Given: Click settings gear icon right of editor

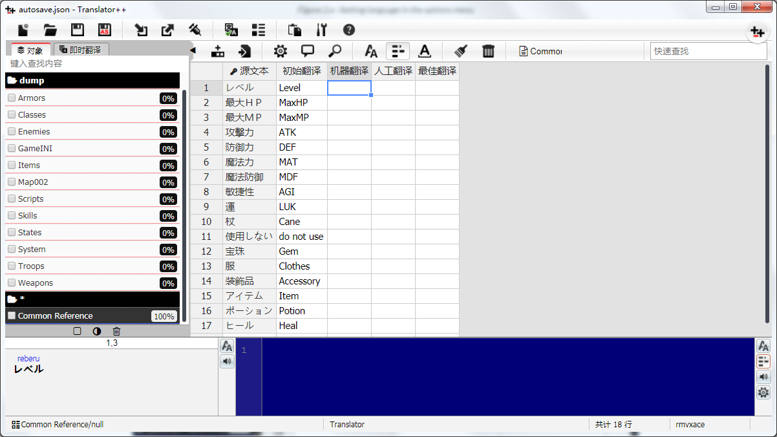Looking at the screenshot, I should [763, 392].
